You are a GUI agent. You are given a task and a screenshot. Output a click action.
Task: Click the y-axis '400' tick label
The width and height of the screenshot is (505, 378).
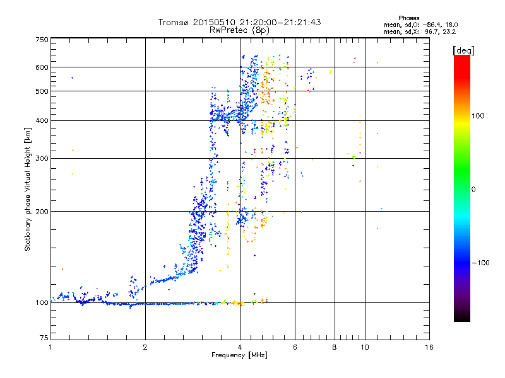[42, 121]
